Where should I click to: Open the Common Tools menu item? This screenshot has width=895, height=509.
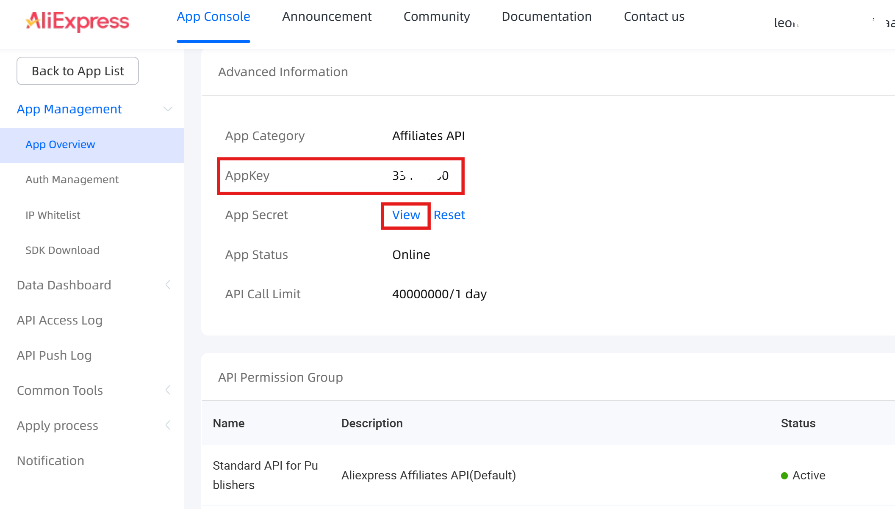tap(60, 391)
